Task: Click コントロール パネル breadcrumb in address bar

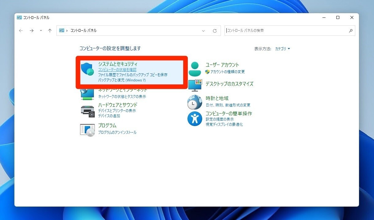Action: click(83, 31)
